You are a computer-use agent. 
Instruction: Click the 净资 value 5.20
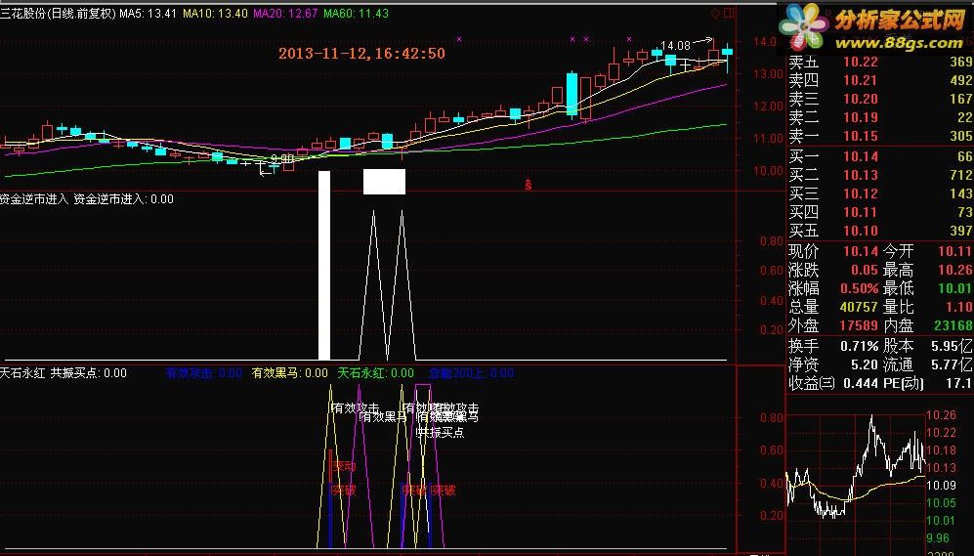tap(864, 364)
